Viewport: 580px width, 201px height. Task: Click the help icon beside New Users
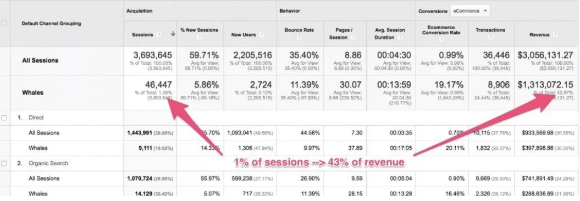(x=261, y=35)
